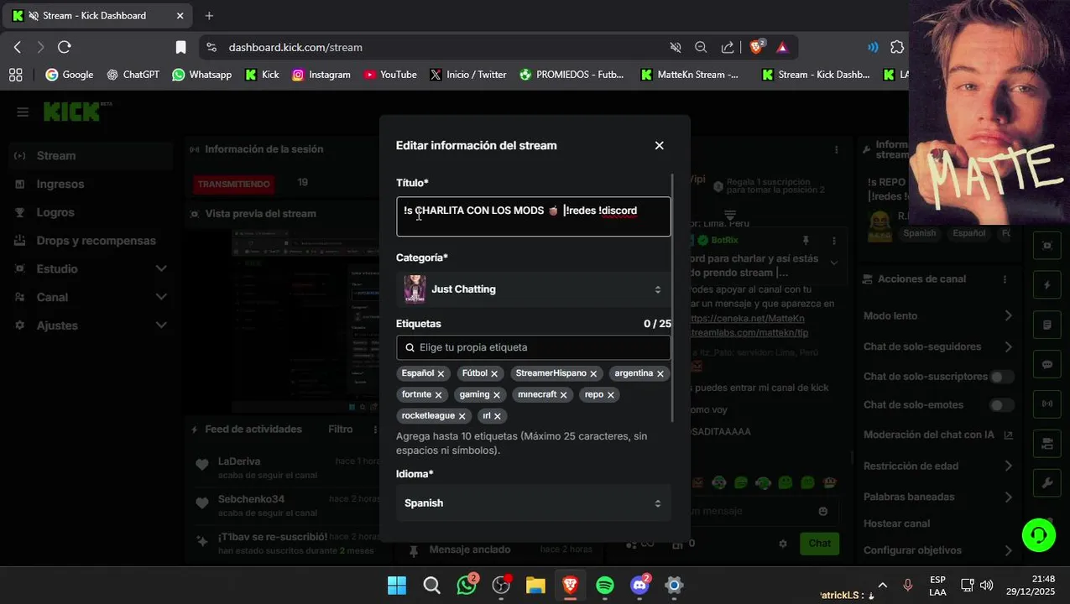Toggle Chat de solo-suscriptores switch
The width and height of the screenshot is (1070, 604).
tap(1001, 377)
